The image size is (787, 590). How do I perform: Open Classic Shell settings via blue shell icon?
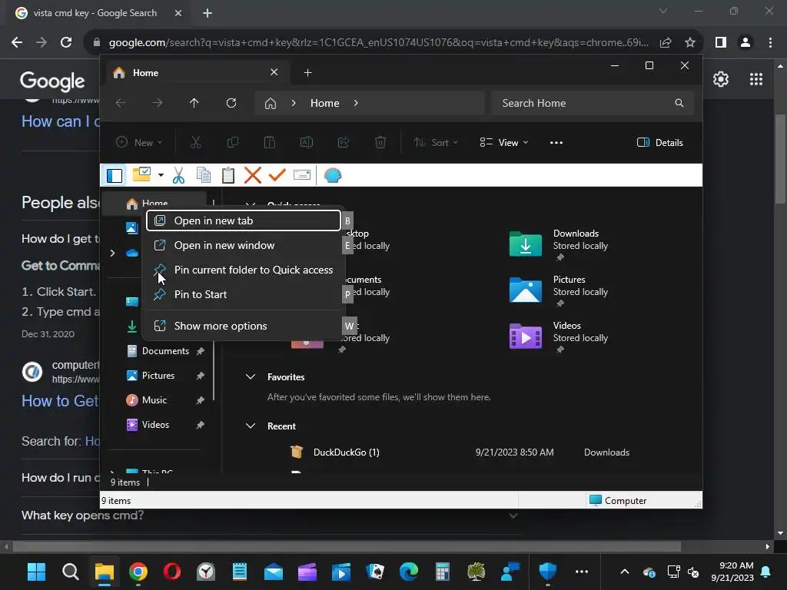point(332,175)
